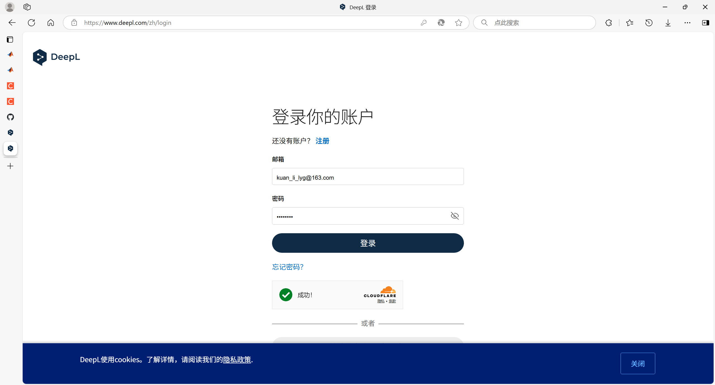Click the 注册 sign-up link
The image size is (715, 385).
tap(322, 141)
